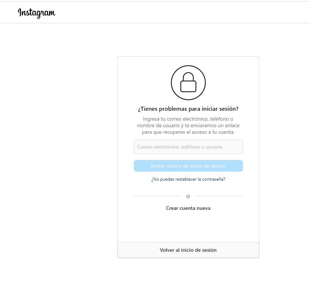Go to 'Volver al inicio de sesión'
310x286 pixels.
point(188,250)
